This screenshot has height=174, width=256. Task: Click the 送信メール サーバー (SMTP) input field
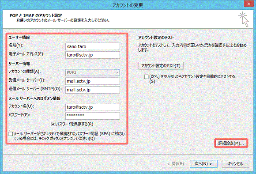coord(93,90)
